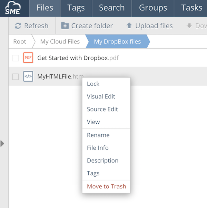Expand the left sidebar panel arrow

pyautogui.click(x=2, y=143)
